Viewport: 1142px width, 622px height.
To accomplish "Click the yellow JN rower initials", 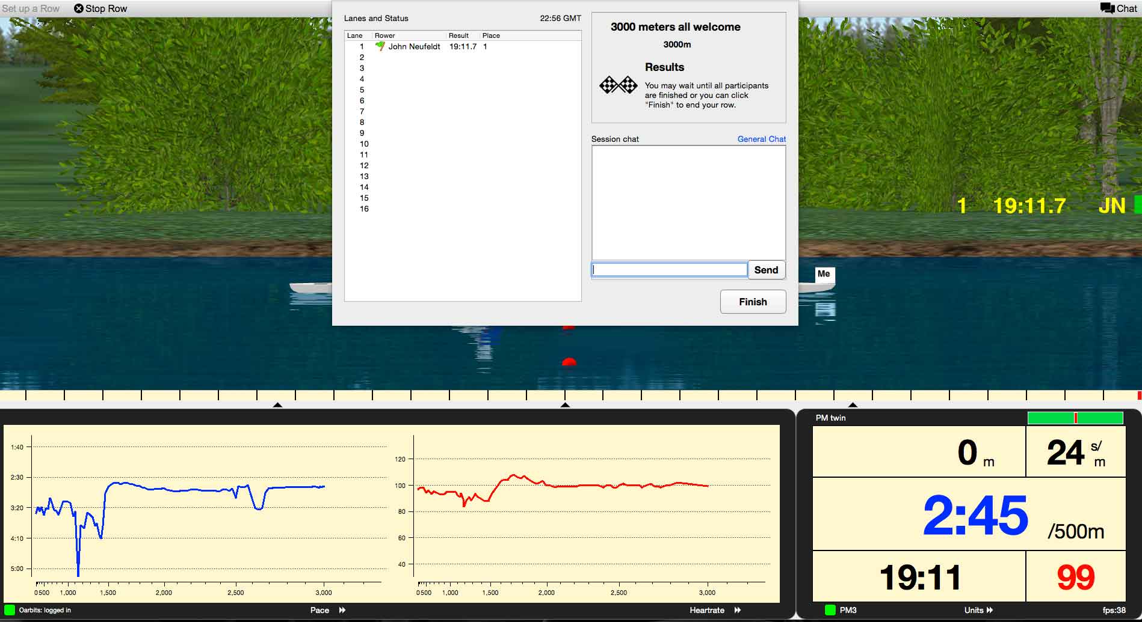I will tap(1112, 206).
